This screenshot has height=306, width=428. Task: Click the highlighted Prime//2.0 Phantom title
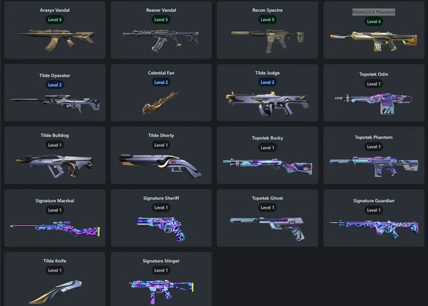click(373, 12)
